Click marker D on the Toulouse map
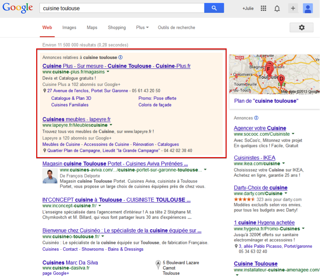This screenshot has width=320, height=277. (281, 80)
